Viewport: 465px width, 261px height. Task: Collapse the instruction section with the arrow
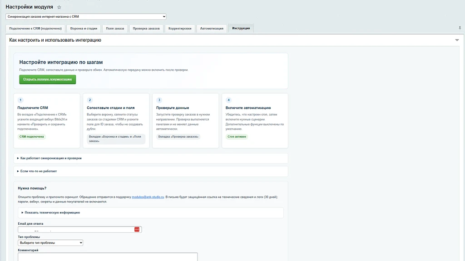pyautogui.click(x=457, y=40)
